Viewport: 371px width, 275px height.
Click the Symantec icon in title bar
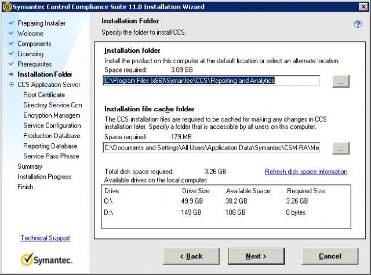coord(7,6)
